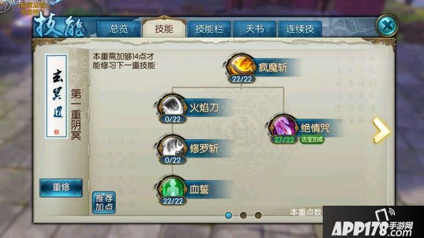Go to the first page dot
424x238 pixels.
point(228,215)
